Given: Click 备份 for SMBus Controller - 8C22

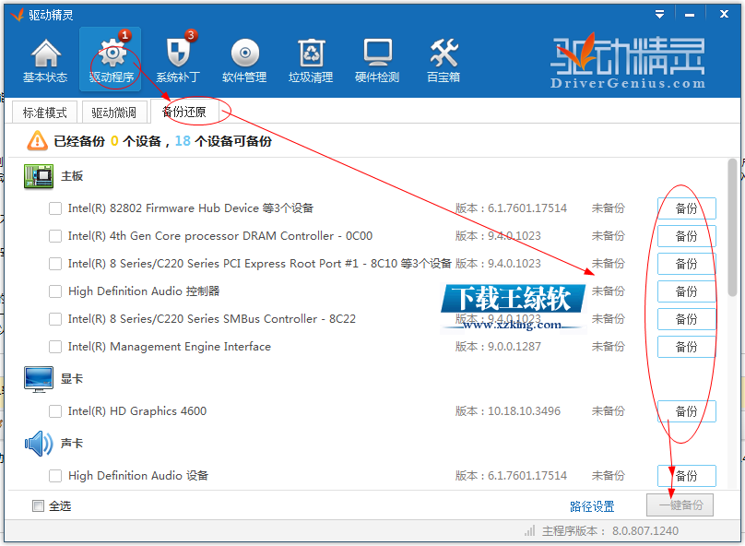Looking at the screenshot, I should point(687,319).
